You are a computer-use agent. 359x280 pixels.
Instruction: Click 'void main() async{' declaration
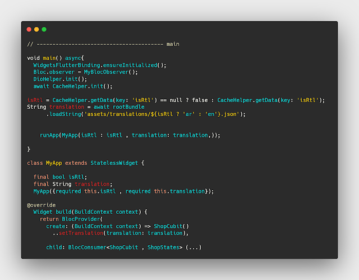(56, 58)
